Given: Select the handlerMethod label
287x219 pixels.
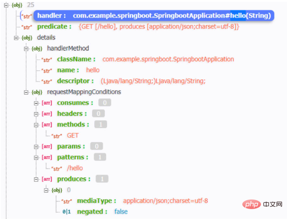Looking at the screenshot, I should point(68,48).
